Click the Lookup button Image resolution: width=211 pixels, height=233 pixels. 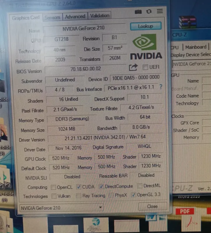click(146, 26)
